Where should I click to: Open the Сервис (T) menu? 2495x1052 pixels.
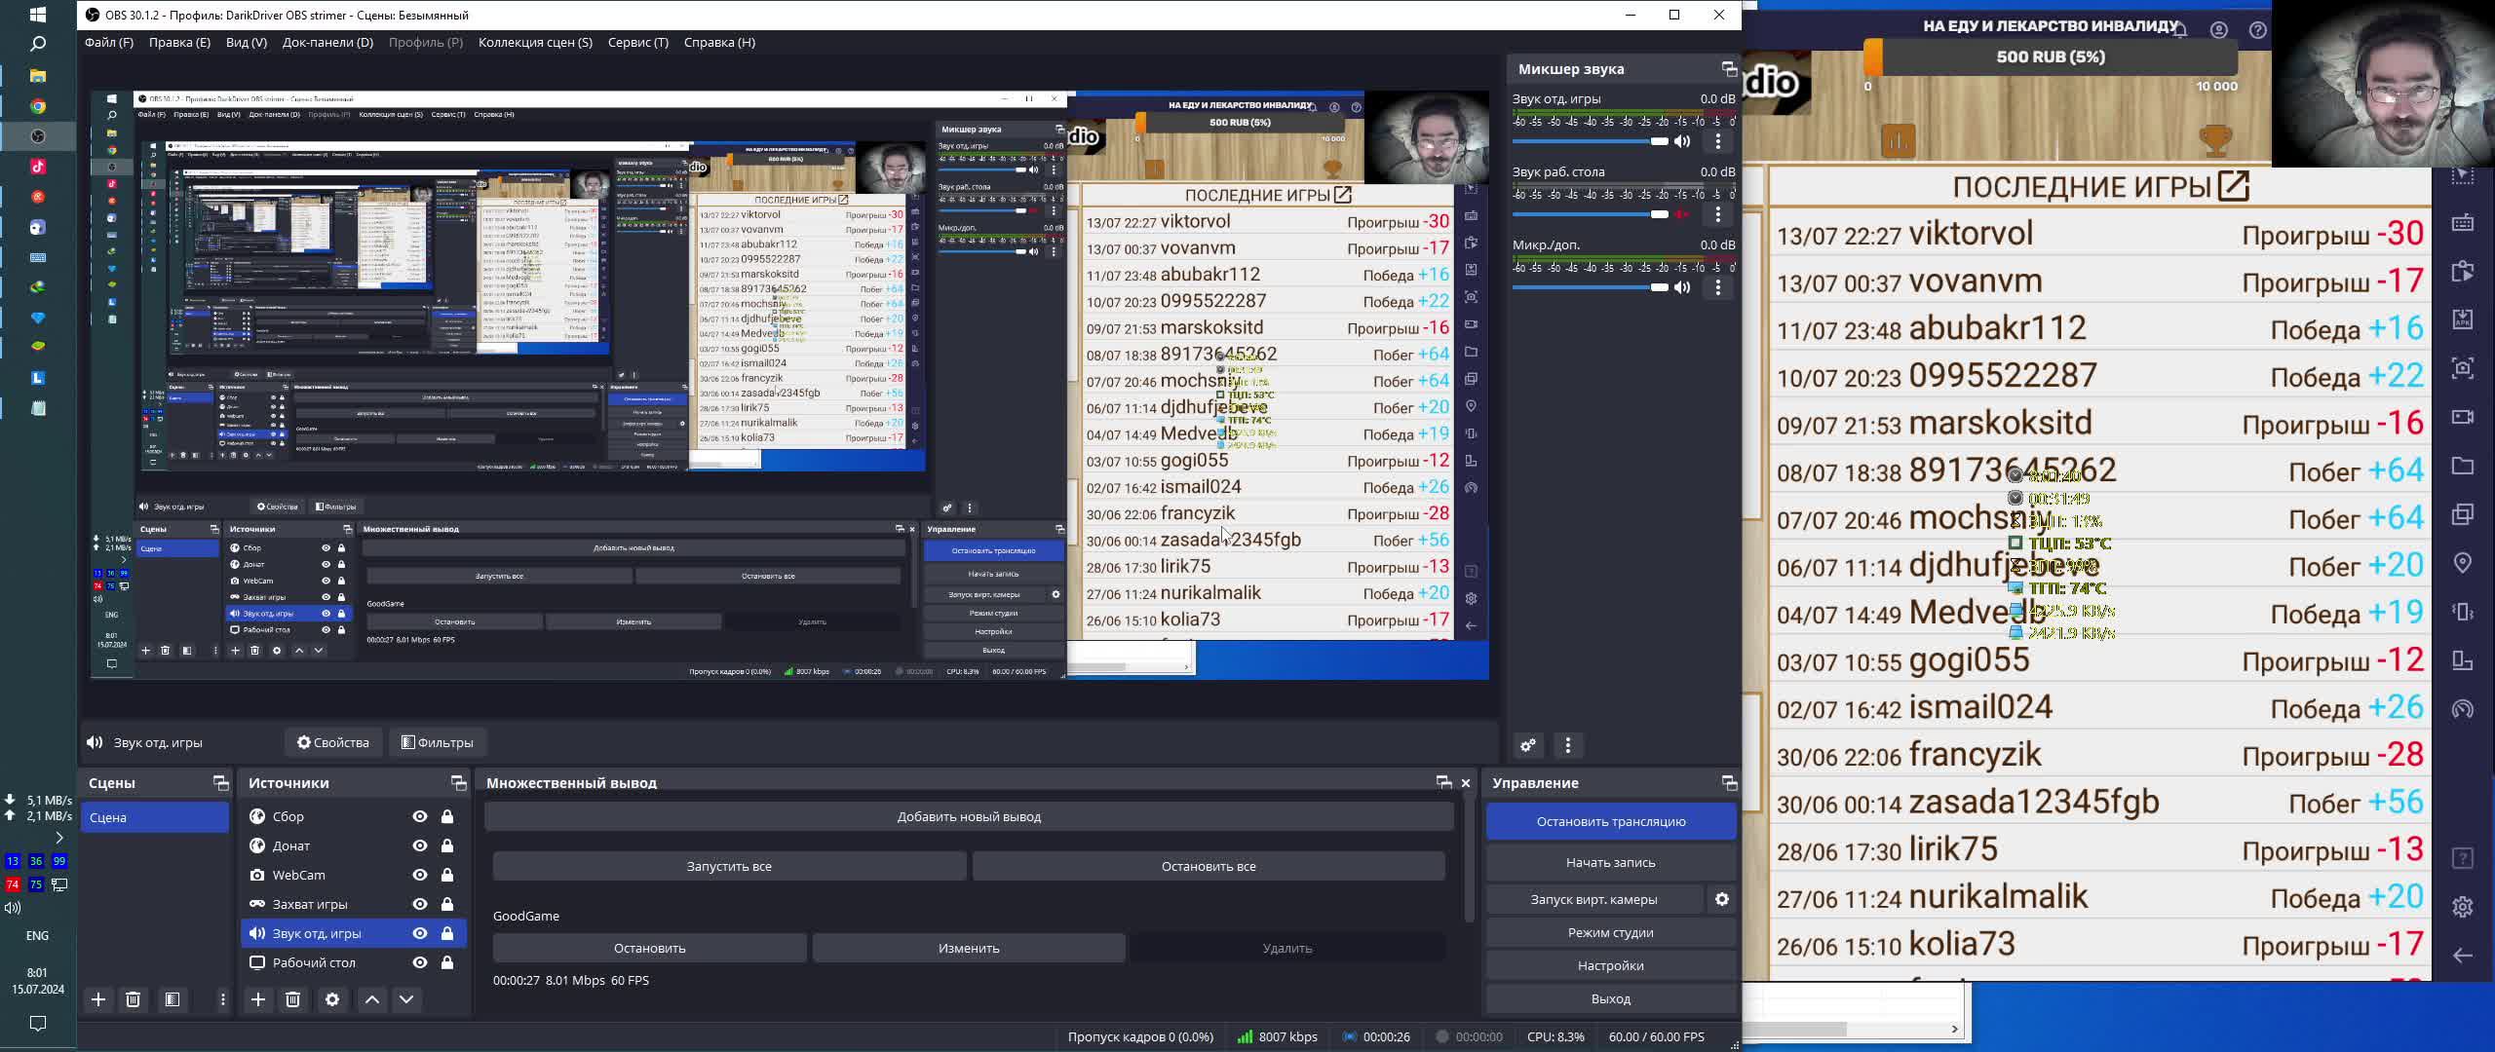(x=637, y=42)
